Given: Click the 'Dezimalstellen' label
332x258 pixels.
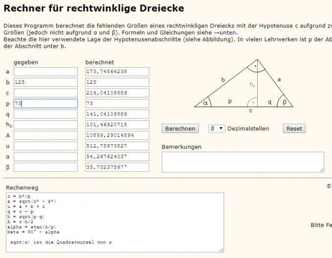Looking at the screenshot, I should pyautogui.click(x=248, y=129).
